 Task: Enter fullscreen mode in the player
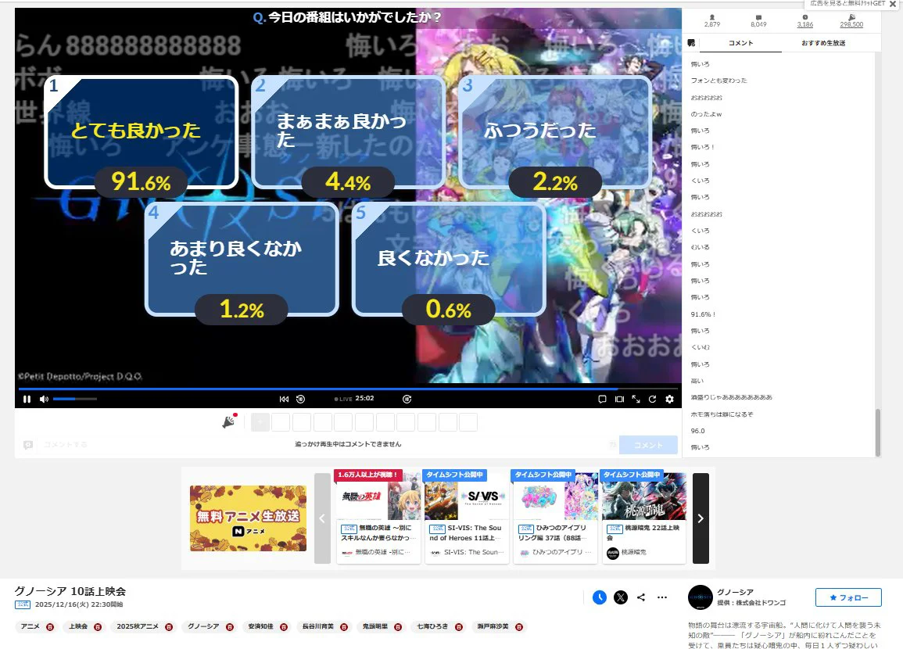coord(636,399)
